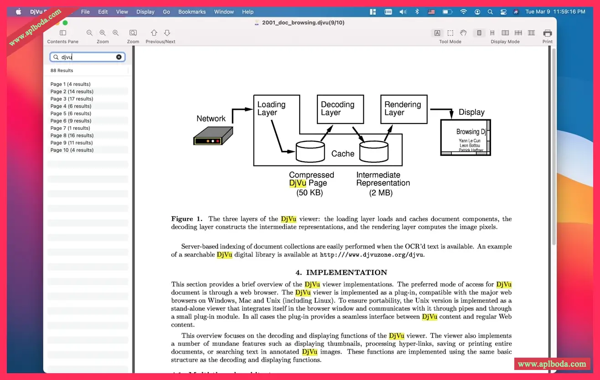Expand Page 8 (16 results) entry
Screen dimensions: 600x380
[72, 135]
